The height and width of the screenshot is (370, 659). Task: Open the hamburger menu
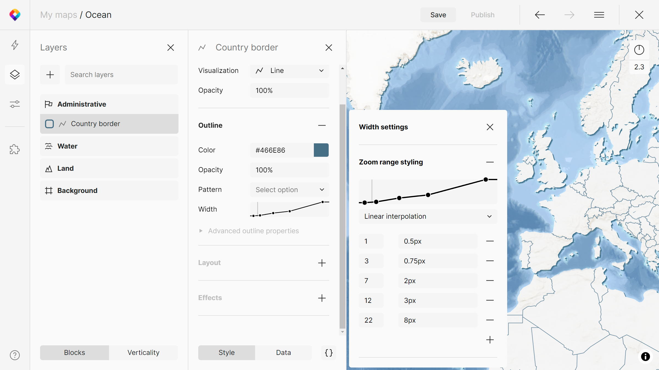(599, 15)
